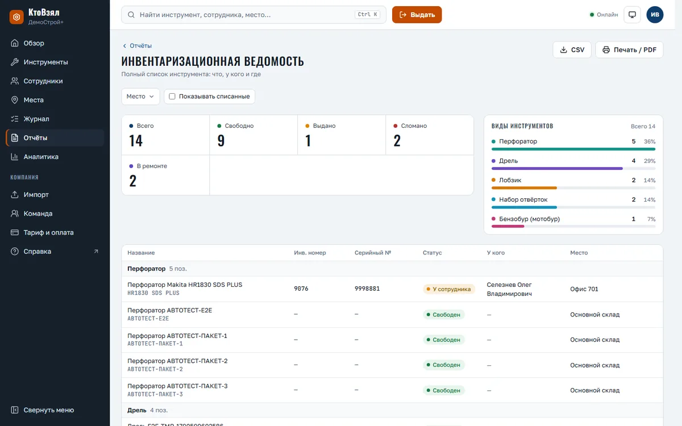Open the display mode monitor icon

coord(632,15)
